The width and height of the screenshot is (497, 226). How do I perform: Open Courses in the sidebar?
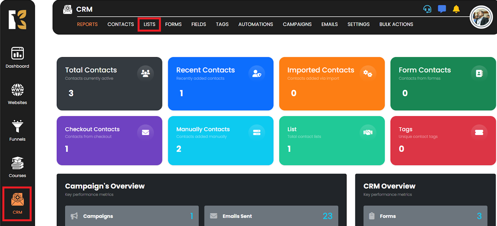[x=17, y=167]
